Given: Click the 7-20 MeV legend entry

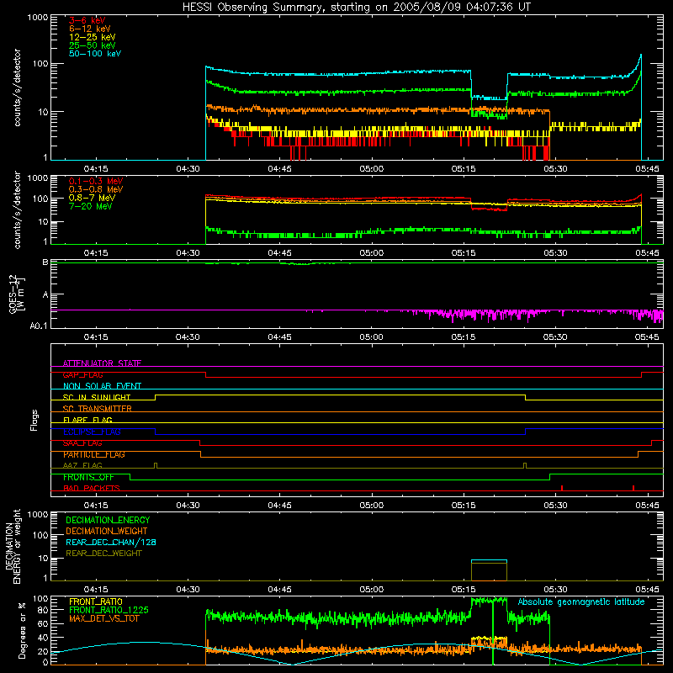Looking at the screenshot, I should [91, 206].
